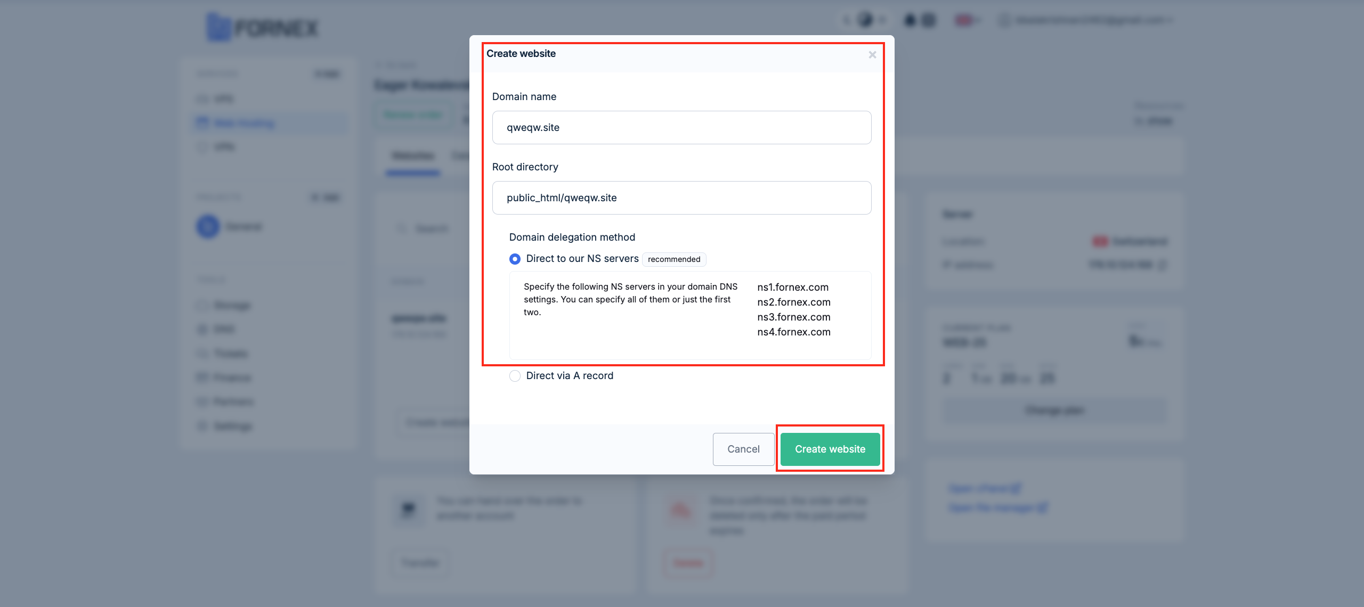This screenshot has width=1364, height=607.
Task: Click the domain name input field
Action: tap(681, 127)
